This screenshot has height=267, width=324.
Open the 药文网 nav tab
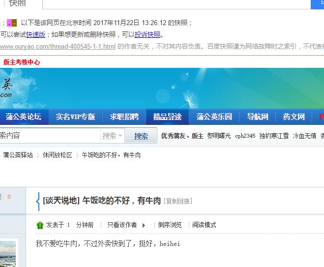(294, 117)
